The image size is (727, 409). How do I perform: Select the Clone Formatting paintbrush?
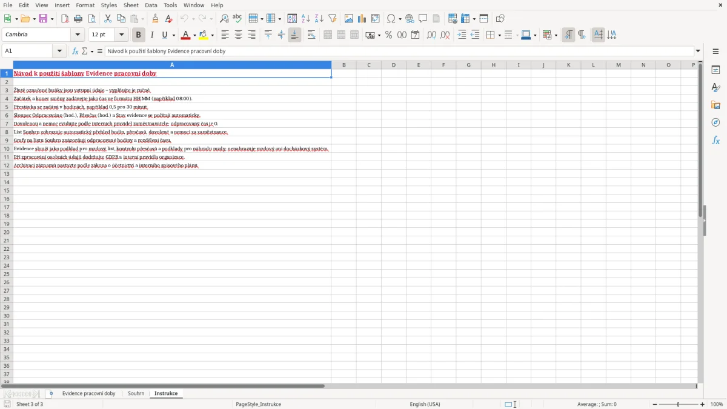pyautogui.click(x=155, y=19)
